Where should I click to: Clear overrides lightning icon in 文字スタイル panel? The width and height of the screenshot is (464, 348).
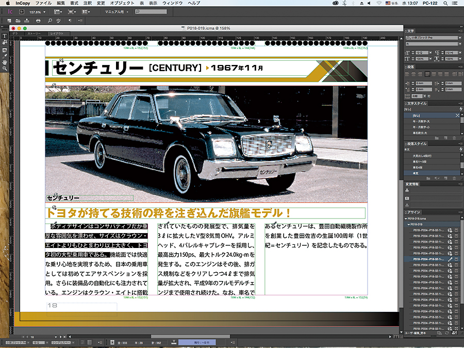point(461,109)
